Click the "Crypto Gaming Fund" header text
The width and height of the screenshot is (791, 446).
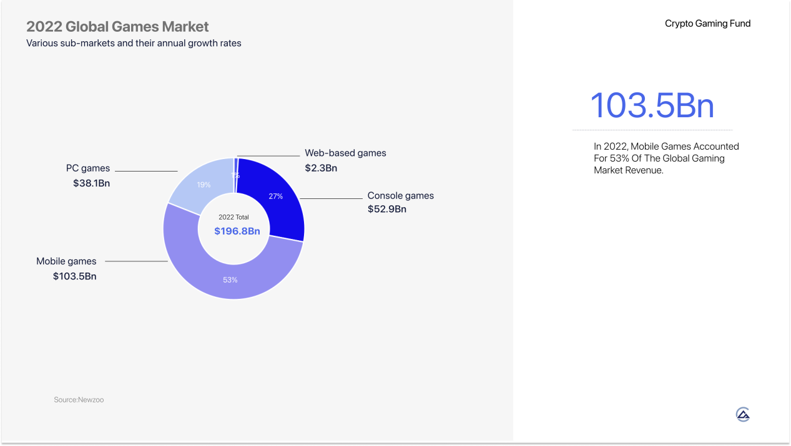point(707,24)
